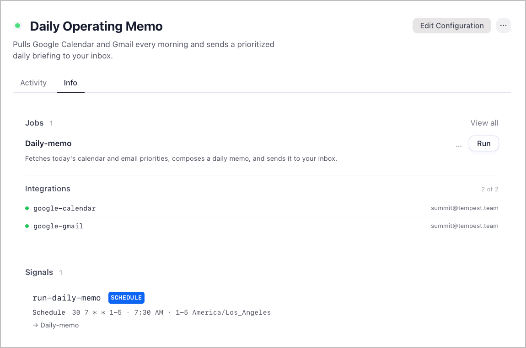The height and width of the screenshot is (348, 526).
Task: Click Edit Configuration button
Action: tap(451, 26)
